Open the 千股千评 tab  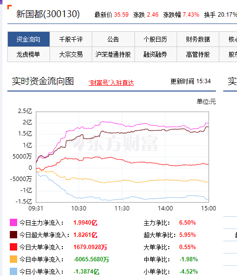click(71, 39)
